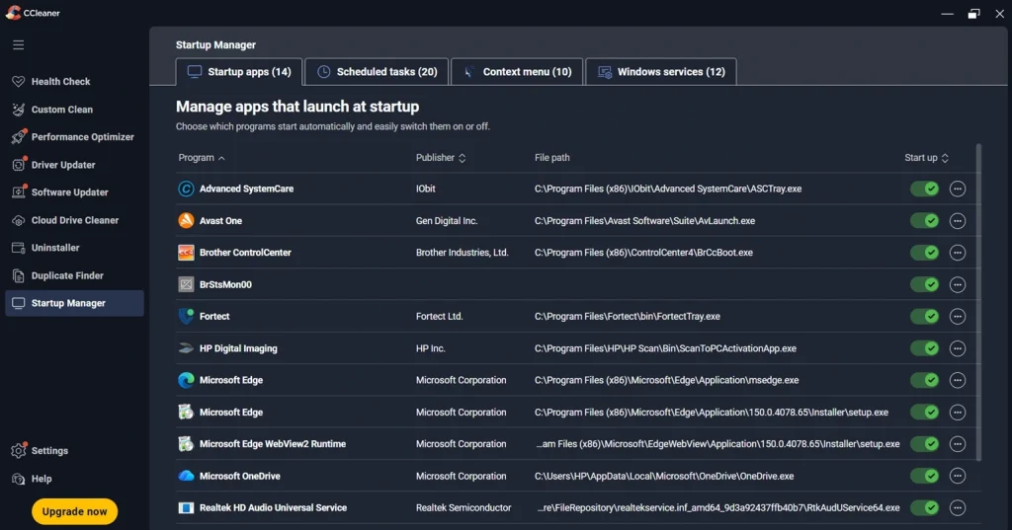Click the Duplicate Finder icon
Image resolution: width=1012 pixels, height=530 pixels.
pyautogui.click(x=18, y=276)
